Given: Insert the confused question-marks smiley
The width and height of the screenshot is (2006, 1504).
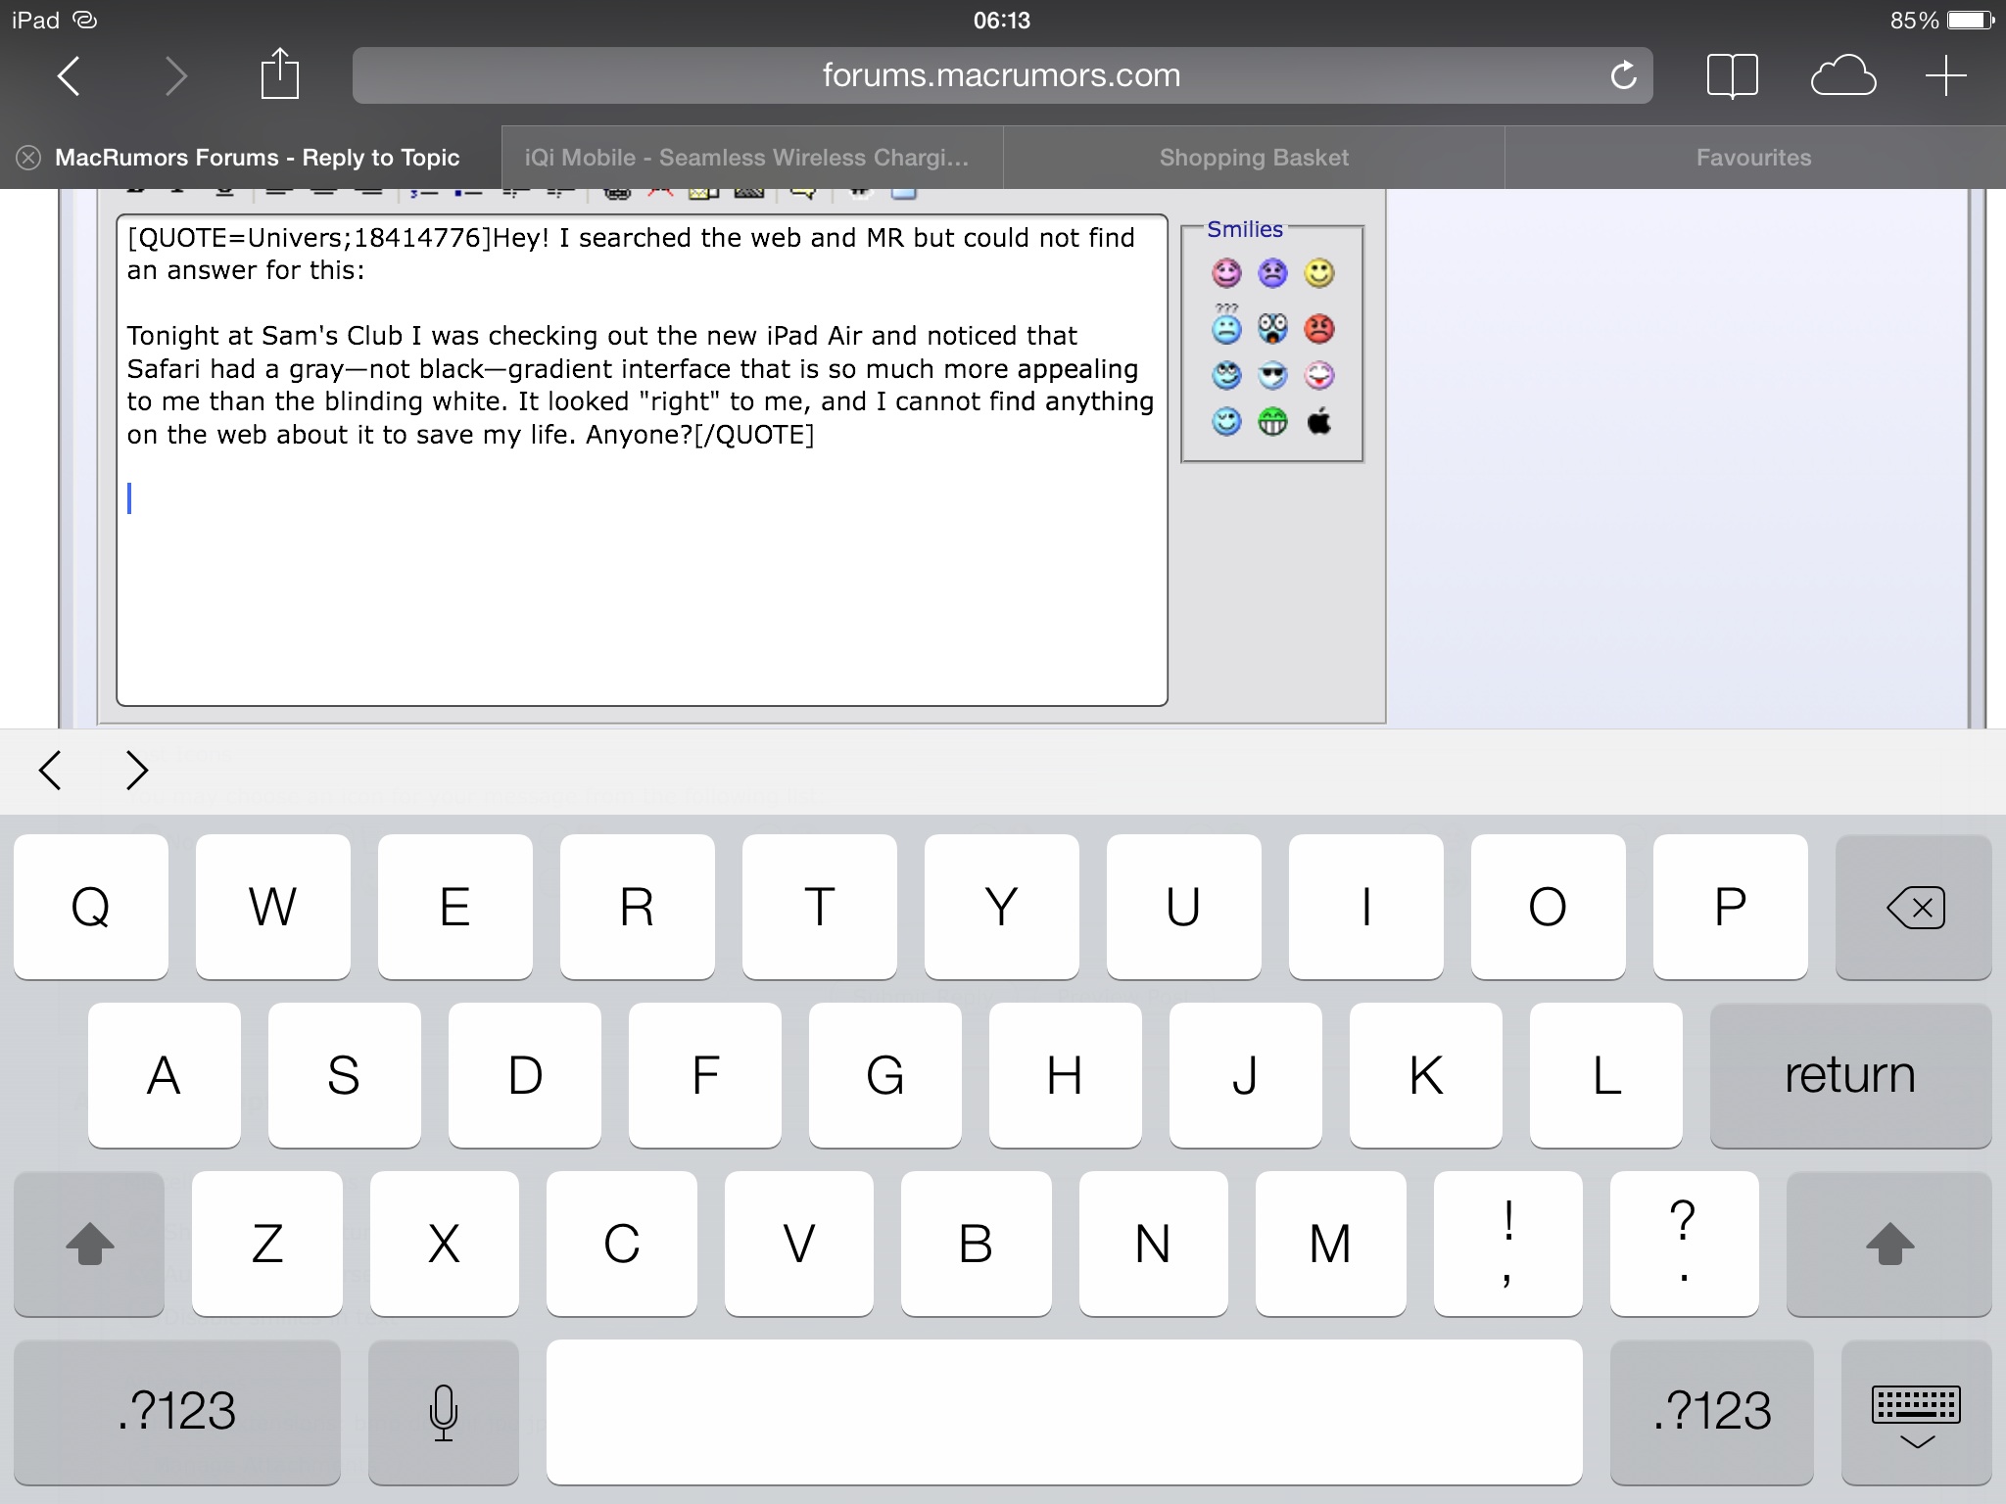Looking at the screenshot, I should [x=1226, y=324].
